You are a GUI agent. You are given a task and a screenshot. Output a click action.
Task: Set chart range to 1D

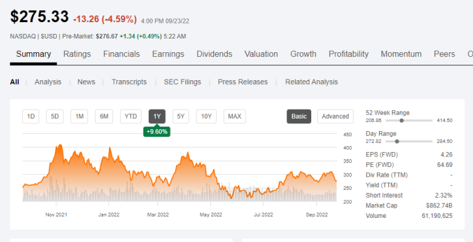(31, 117)
